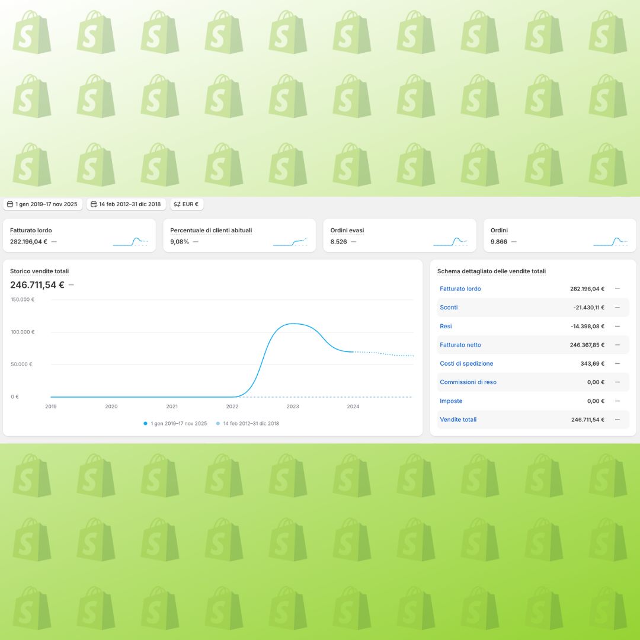This screenshot has height=640, width=640.
Task: Click the Ordini evasi sparkline chart
Action: click(x=450, y=241)
